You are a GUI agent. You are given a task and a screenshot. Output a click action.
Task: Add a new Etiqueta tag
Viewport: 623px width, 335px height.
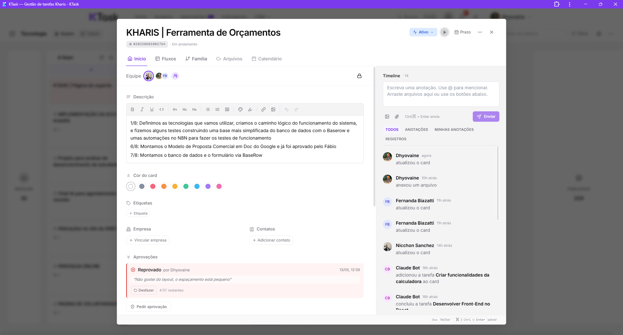click(138, 213)
